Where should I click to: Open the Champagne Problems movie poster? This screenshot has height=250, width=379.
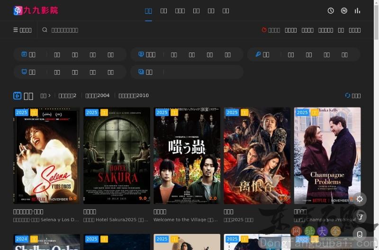click(x=327, y=155)
